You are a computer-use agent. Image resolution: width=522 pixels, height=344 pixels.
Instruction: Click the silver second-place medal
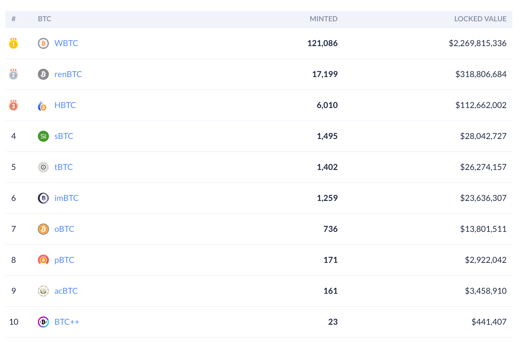(13, 74)
